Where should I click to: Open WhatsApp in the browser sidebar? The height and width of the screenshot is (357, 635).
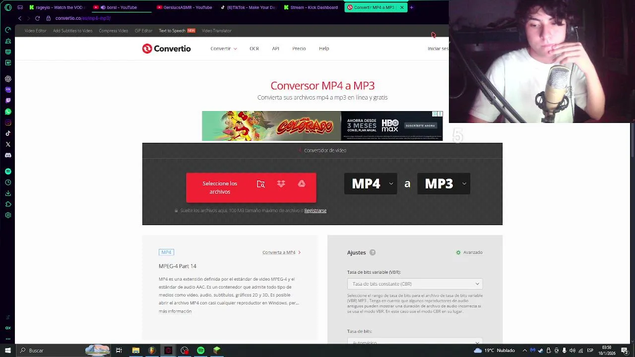(8, 112)
